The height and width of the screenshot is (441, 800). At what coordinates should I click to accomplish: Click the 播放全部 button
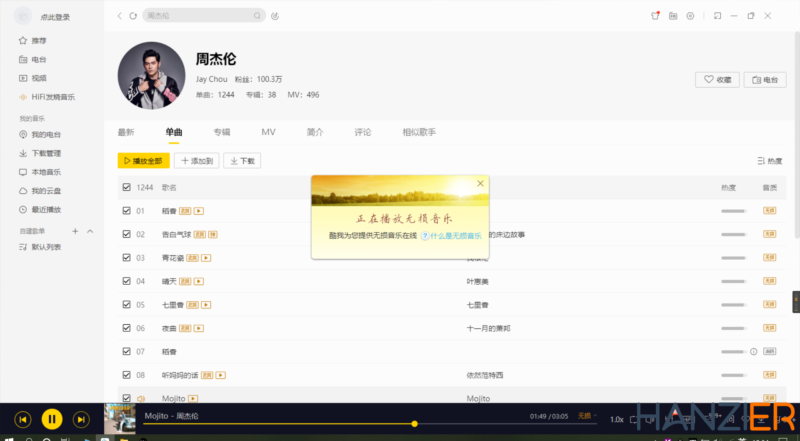(x=143, y=161)
